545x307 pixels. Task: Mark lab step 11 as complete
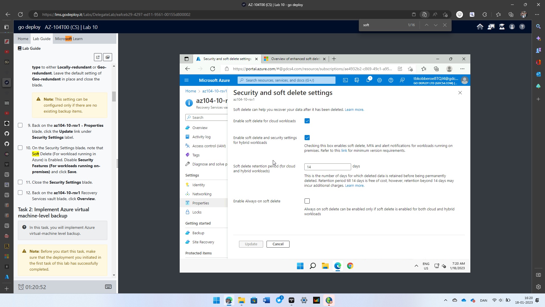tap(20, 182)
